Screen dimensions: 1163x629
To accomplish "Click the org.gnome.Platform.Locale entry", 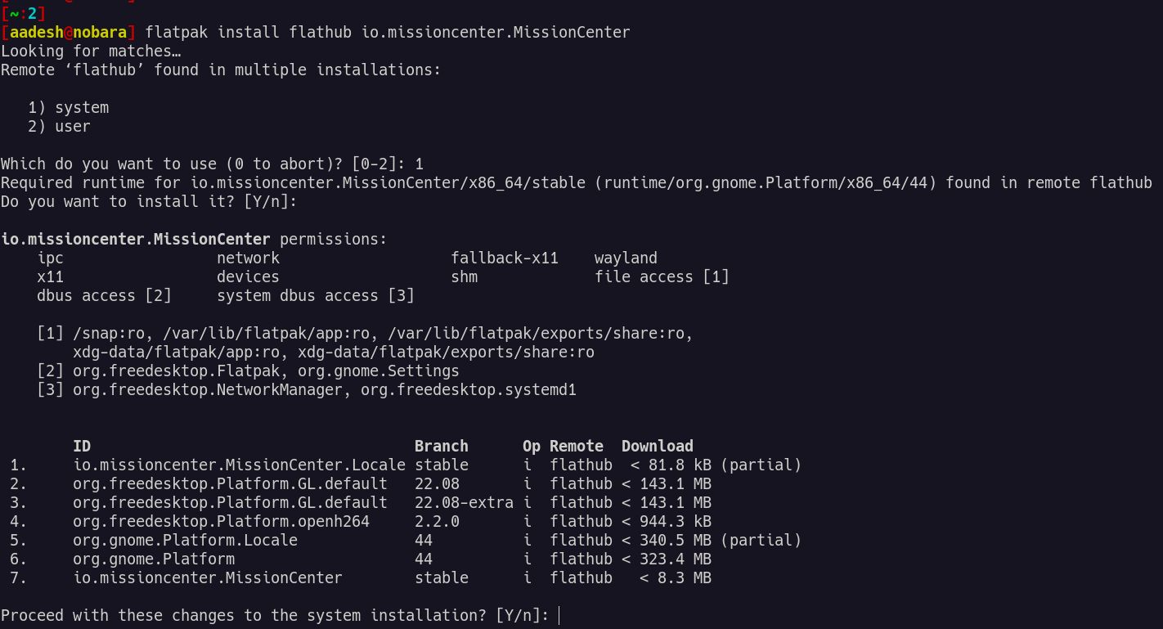I will pyautogui.click(x=185, y=540).
